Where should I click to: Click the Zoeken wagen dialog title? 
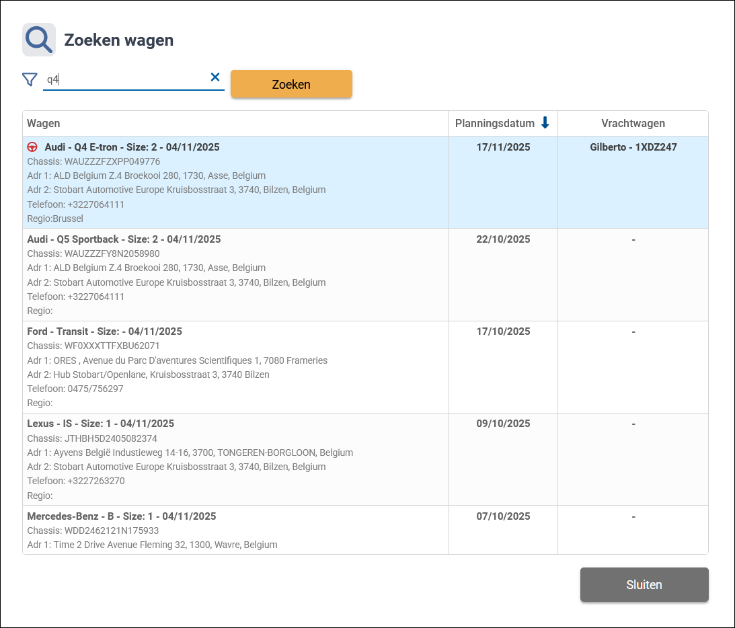click(x=119, y=40)
